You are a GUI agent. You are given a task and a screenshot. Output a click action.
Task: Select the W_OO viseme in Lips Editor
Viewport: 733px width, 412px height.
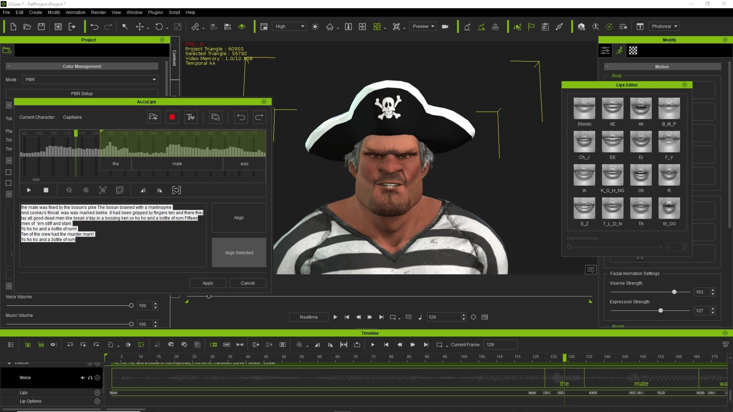tap(669, 208)
